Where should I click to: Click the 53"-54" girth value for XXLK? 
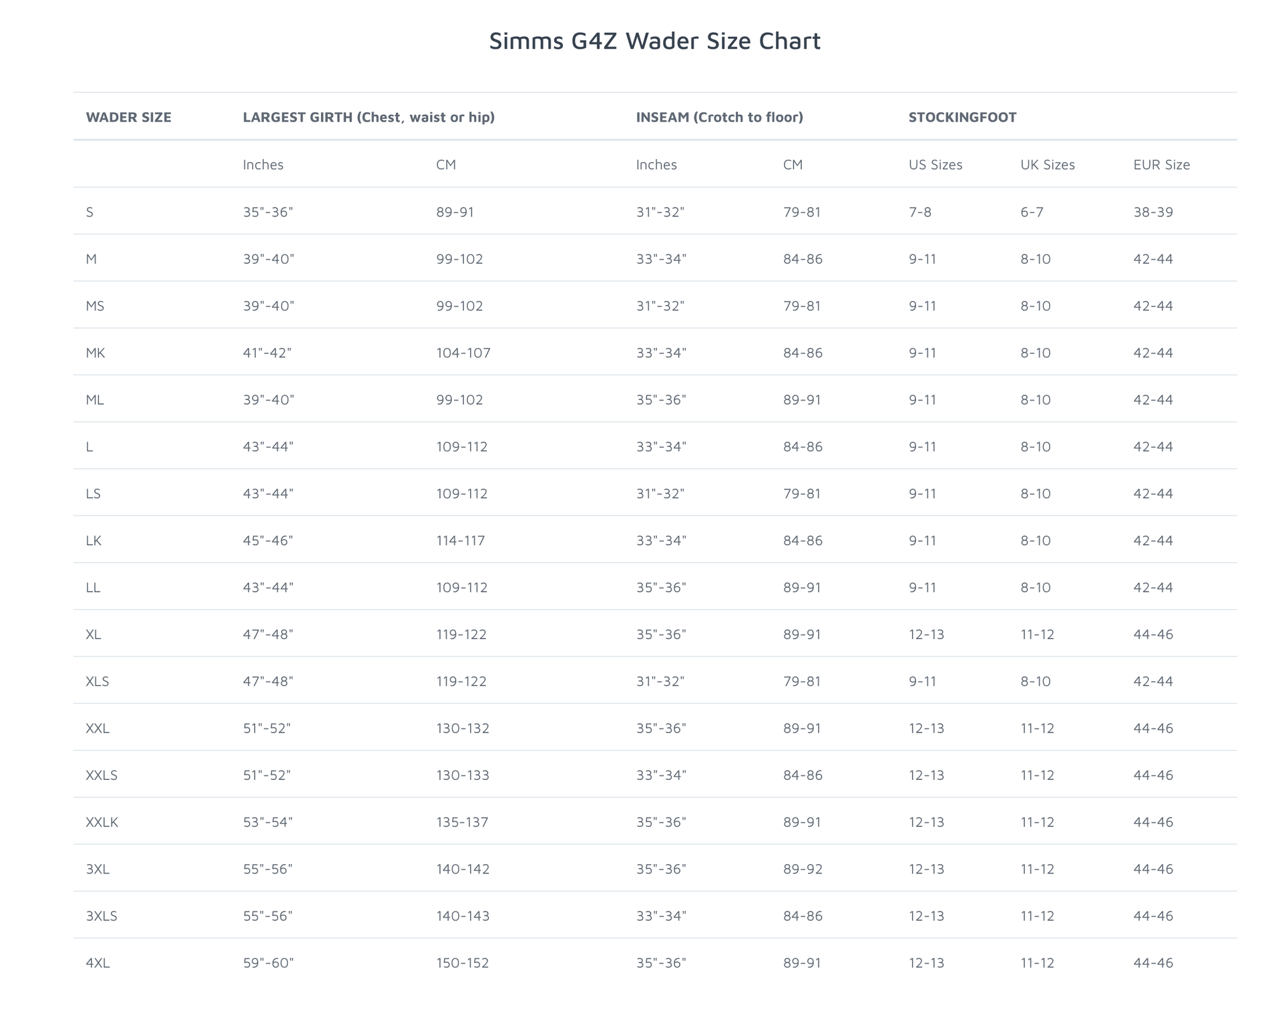click(x=268, y=822)
